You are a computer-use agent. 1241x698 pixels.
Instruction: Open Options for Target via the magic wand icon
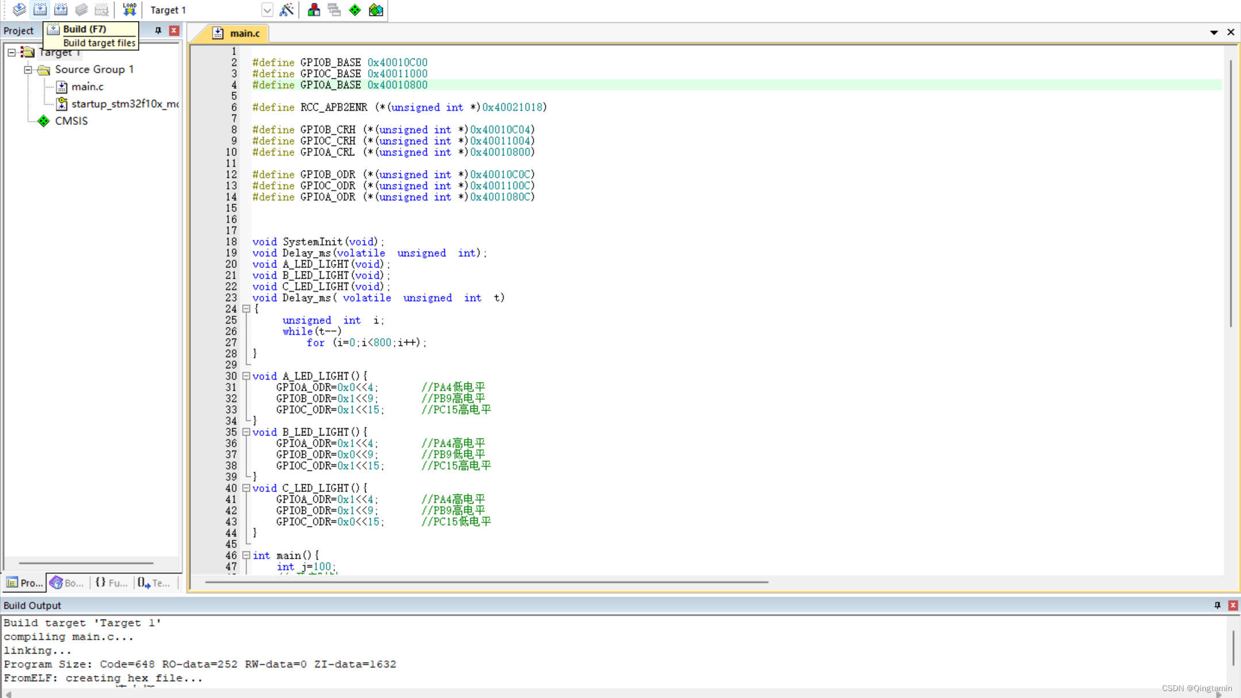(287, 10)
